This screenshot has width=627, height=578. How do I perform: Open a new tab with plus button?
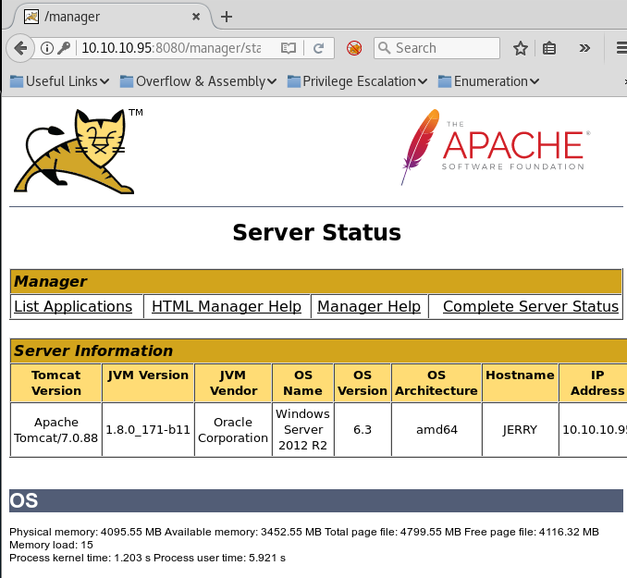(227, 17)
